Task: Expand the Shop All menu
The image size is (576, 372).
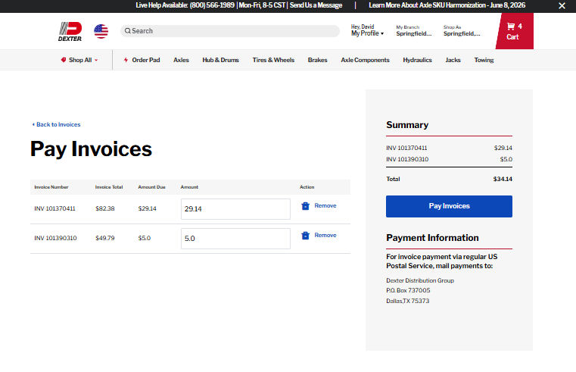Action: click(x=80, y=60)
